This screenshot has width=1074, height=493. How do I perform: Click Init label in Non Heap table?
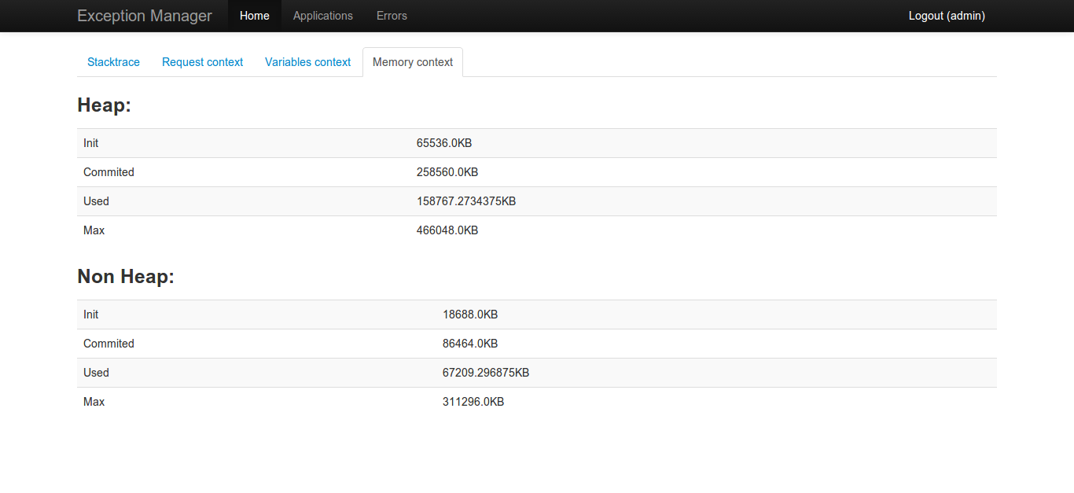pyautogui.click(x=91, y=315)
